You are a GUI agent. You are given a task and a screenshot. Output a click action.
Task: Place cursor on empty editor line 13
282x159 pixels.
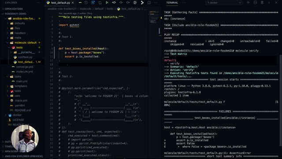point(104,64)
